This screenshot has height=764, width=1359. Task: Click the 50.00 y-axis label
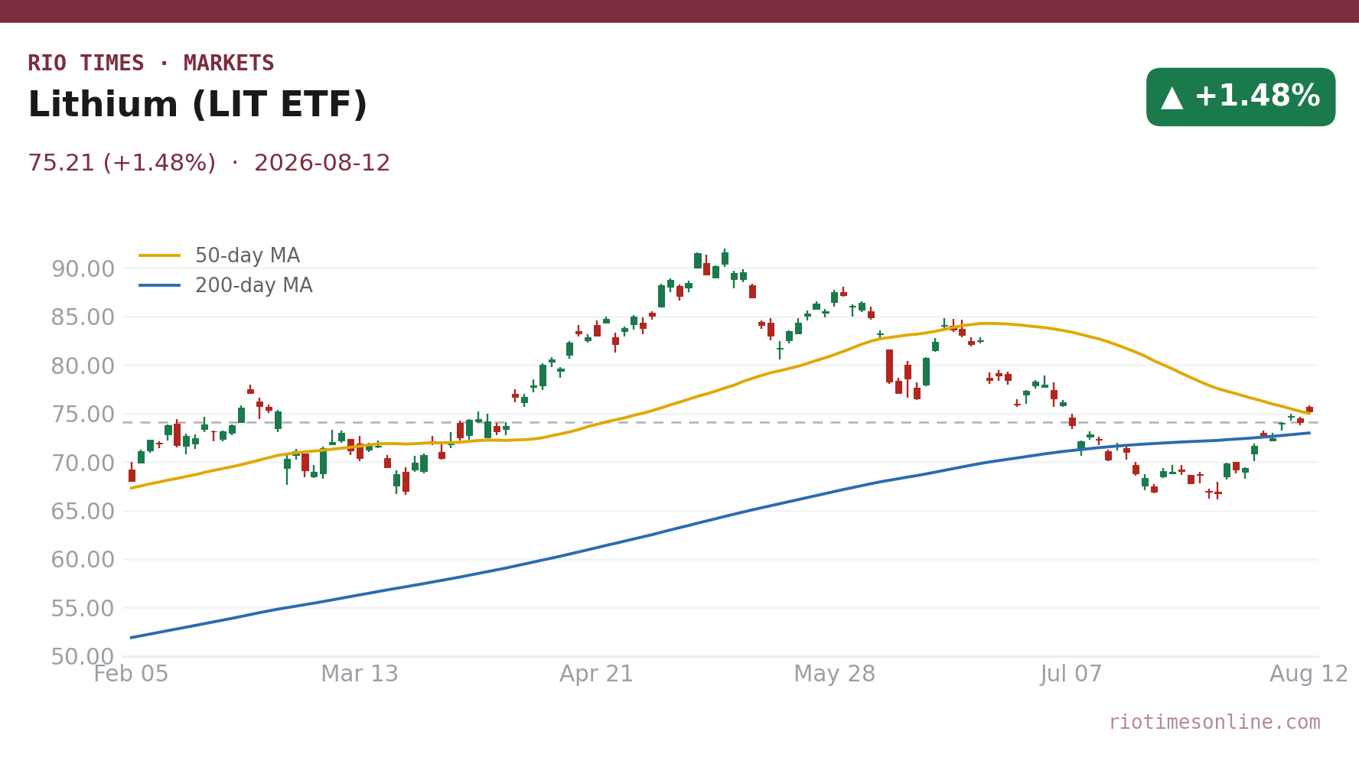tap(83, 657)
